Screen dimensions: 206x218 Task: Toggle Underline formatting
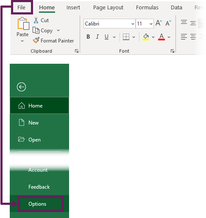(106, 37)
